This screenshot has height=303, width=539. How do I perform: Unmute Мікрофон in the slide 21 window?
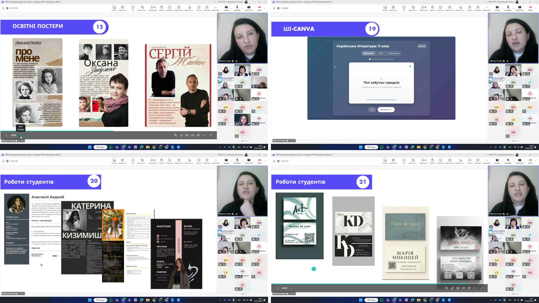(x=508, y=160)
